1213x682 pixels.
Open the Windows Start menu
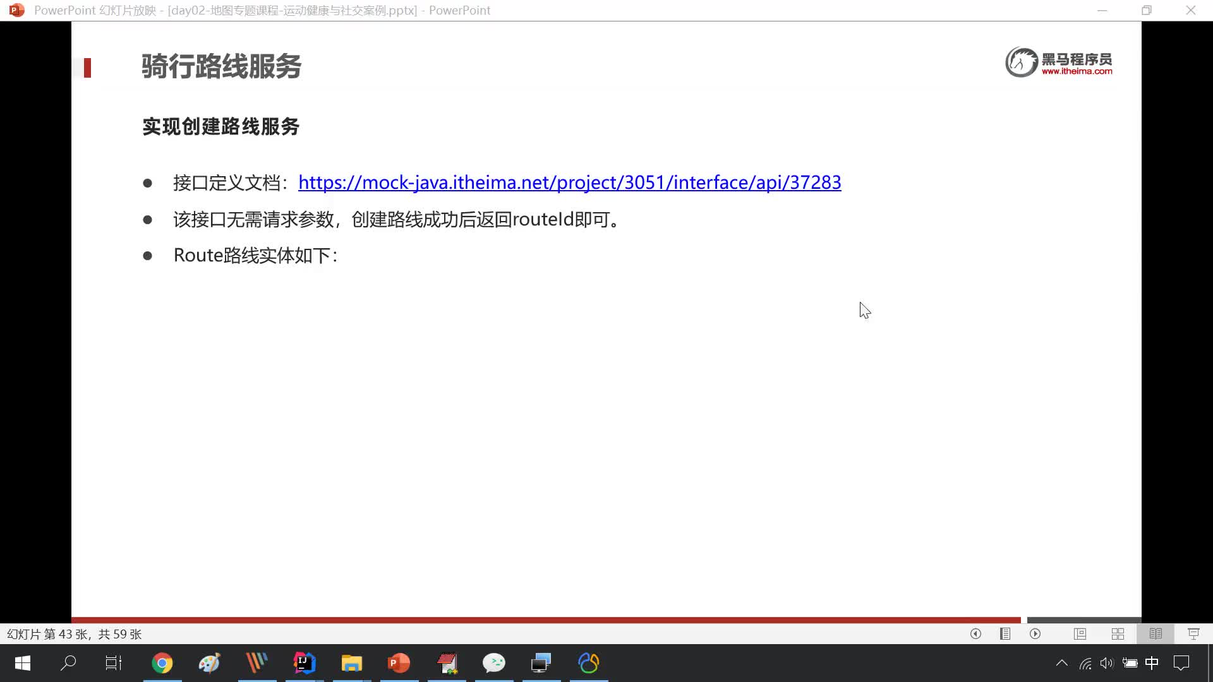click(x=23, y=663)
